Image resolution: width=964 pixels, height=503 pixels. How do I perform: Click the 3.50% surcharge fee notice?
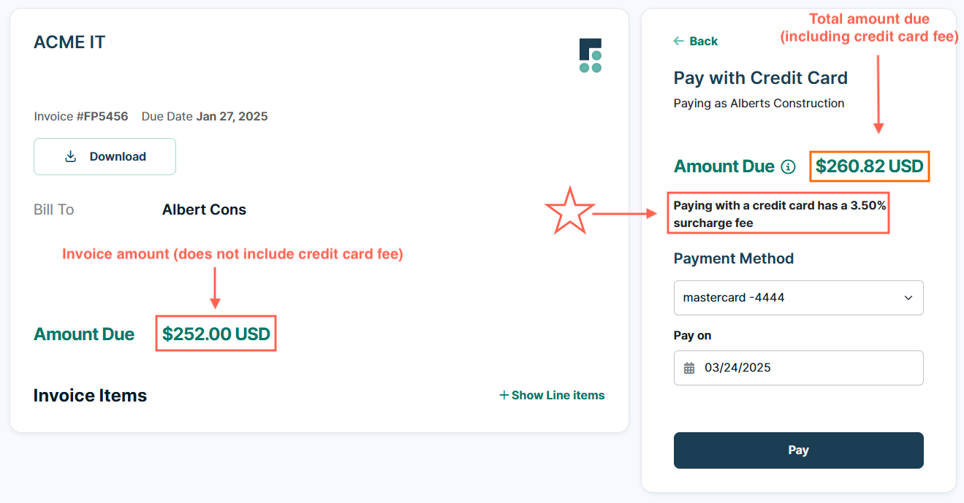(778, 213)
